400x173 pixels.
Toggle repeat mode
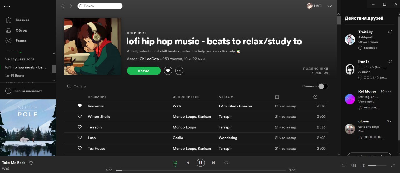pyautogui.click(x=226, y=163)
